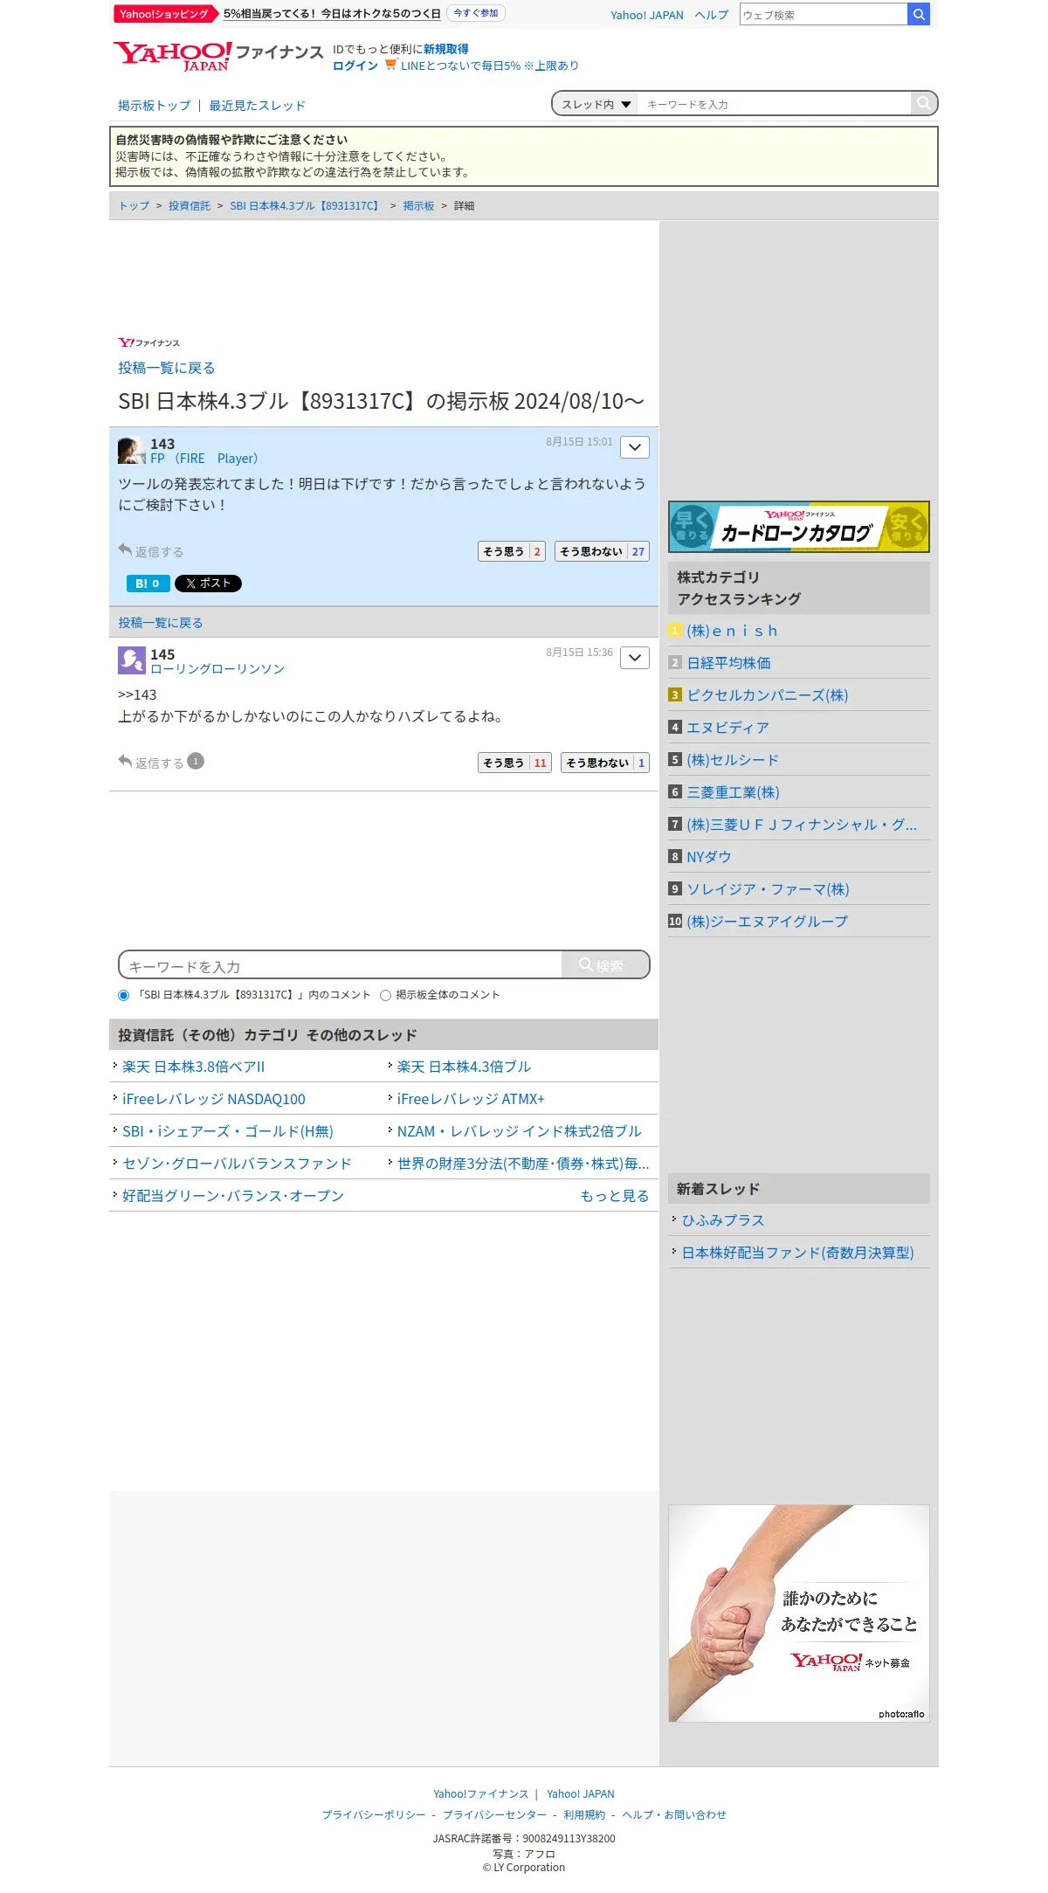Click トップ in the breadcrumb

click(134, 205)
